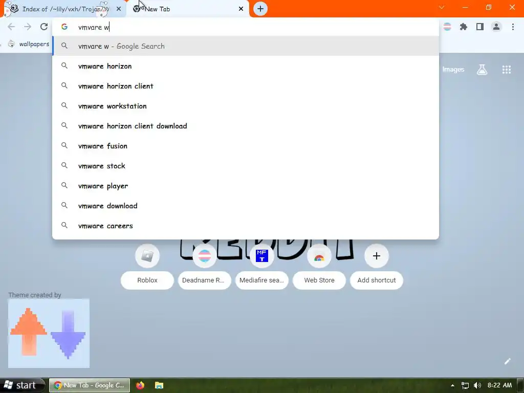Screen dimensions: 524x393
Task: Click the volume speaker tray icon
Action: (x=477, y=385)
